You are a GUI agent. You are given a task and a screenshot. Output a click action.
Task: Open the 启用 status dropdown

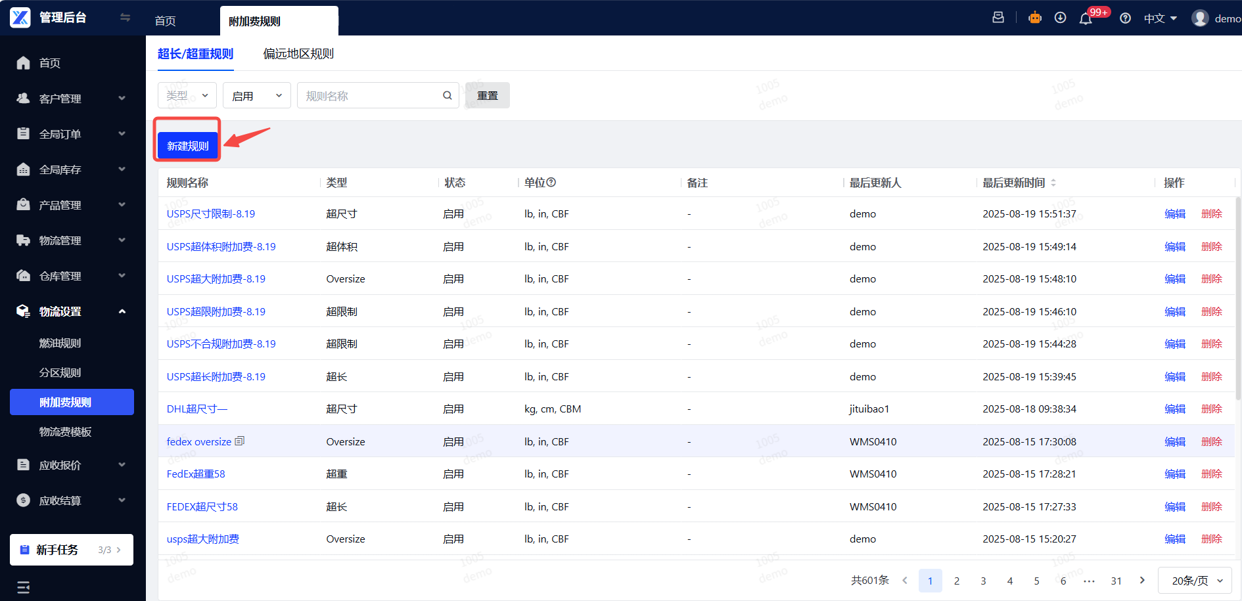pyautogui.click(x=256, y=96)
